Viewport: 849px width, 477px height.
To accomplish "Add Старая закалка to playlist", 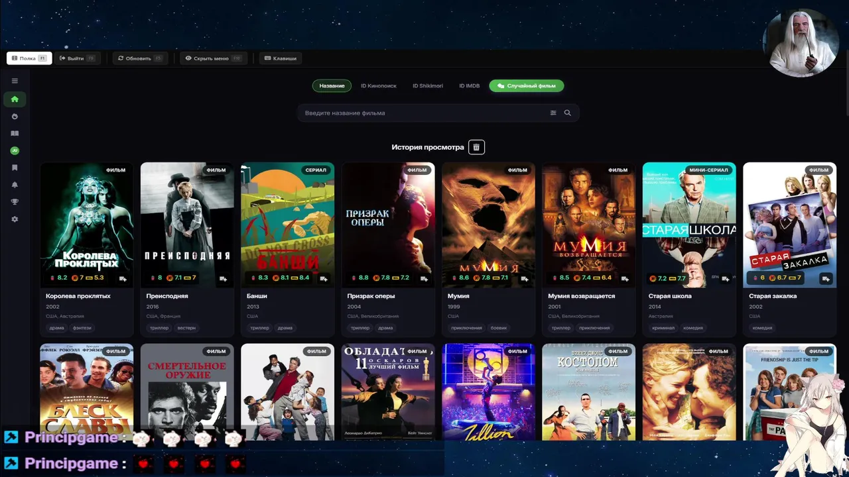I will 826,279.
